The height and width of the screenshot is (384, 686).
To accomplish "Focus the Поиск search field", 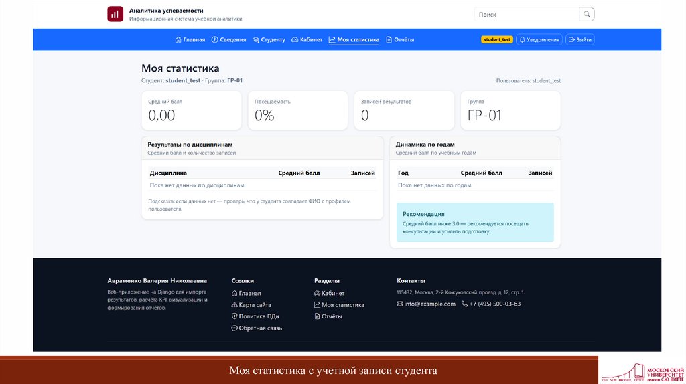I will coord(527,15).
